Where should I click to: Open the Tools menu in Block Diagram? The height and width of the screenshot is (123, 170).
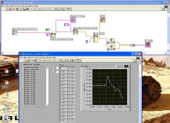coord(19,6)
